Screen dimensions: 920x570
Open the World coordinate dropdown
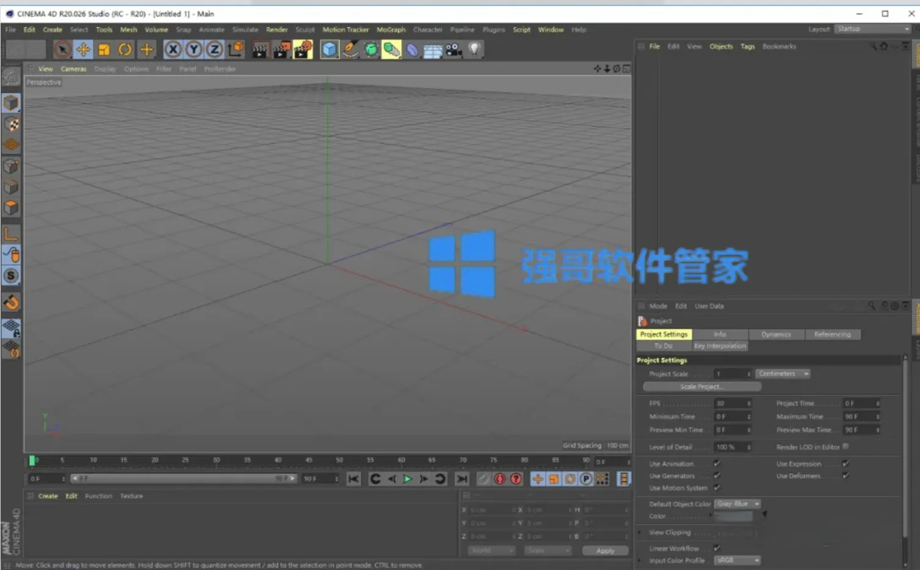point(491,550)
